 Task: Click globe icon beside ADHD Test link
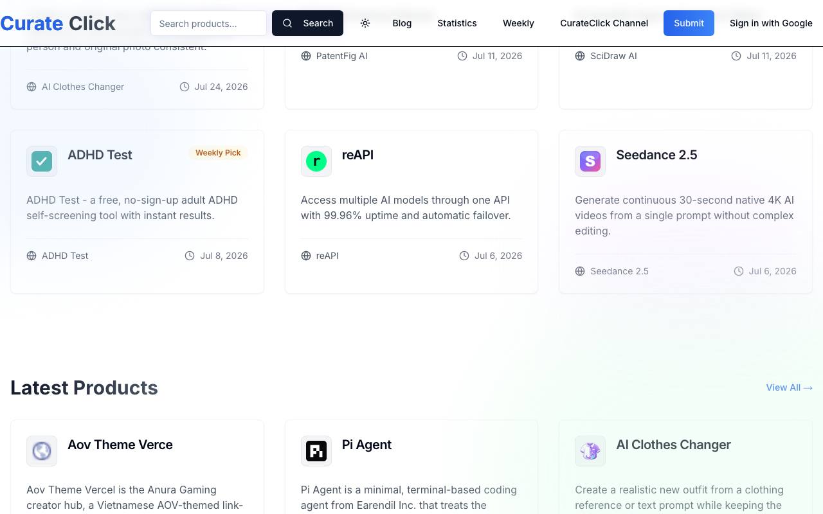[32, 256]
